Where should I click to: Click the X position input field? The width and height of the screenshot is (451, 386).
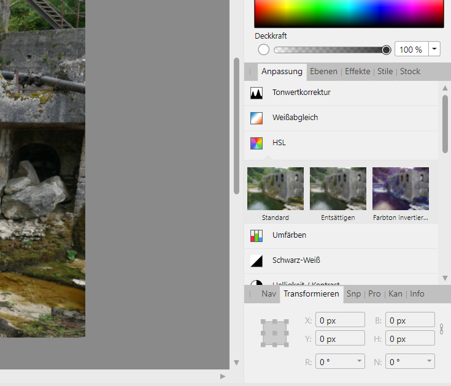pos(340,320)
